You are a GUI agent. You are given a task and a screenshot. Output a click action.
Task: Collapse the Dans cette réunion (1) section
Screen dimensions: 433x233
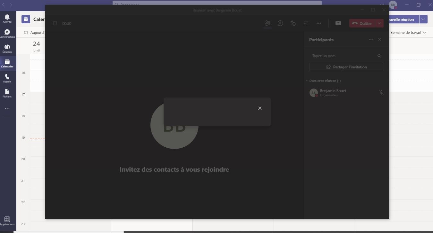(x=323, y=81)
